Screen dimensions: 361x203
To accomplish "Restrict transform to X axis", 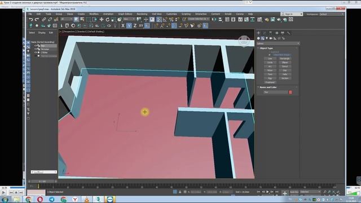I will [123, 25].
